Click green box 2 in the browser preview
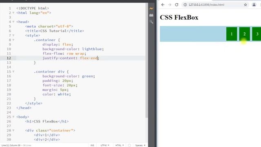This screenshot has width=261, height=147. (245, 34)
